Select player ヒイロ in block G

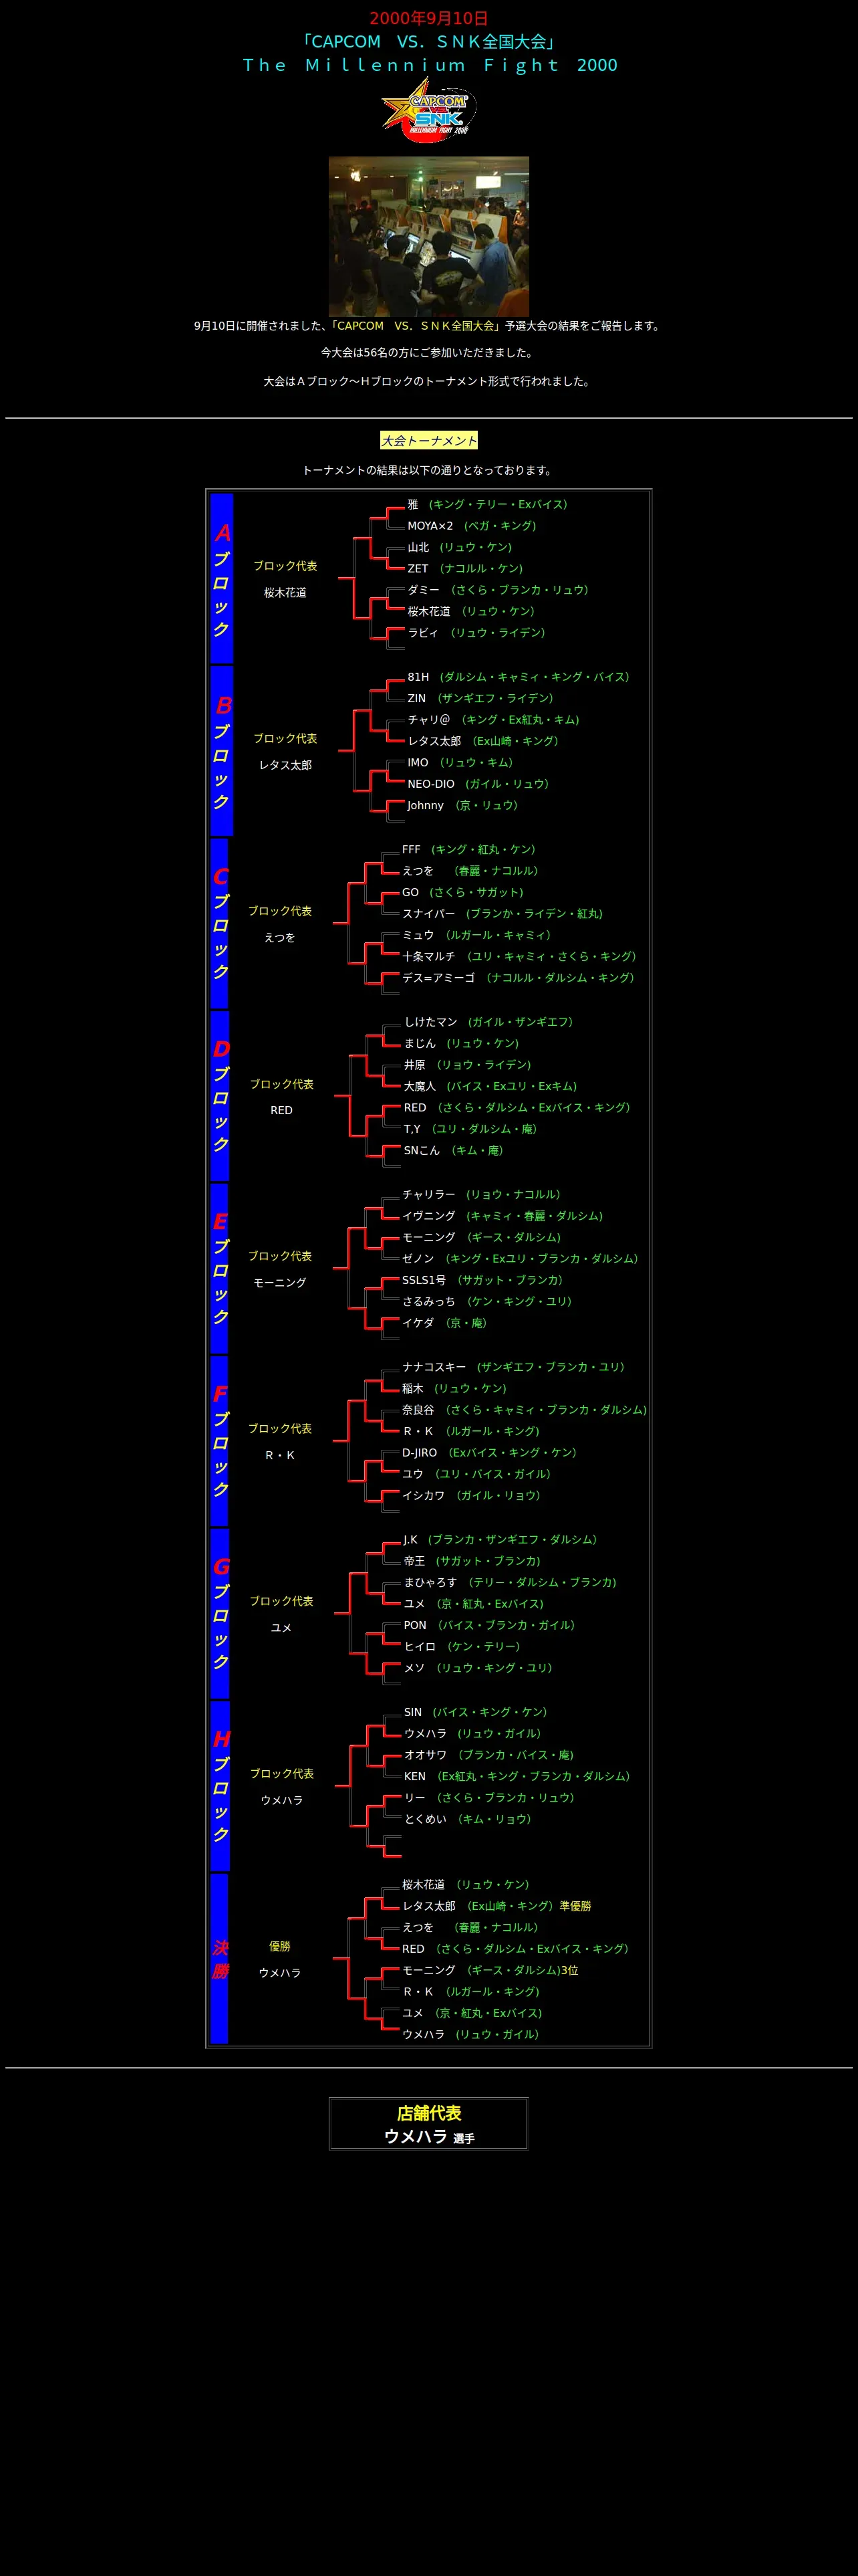pos(420,1647)
